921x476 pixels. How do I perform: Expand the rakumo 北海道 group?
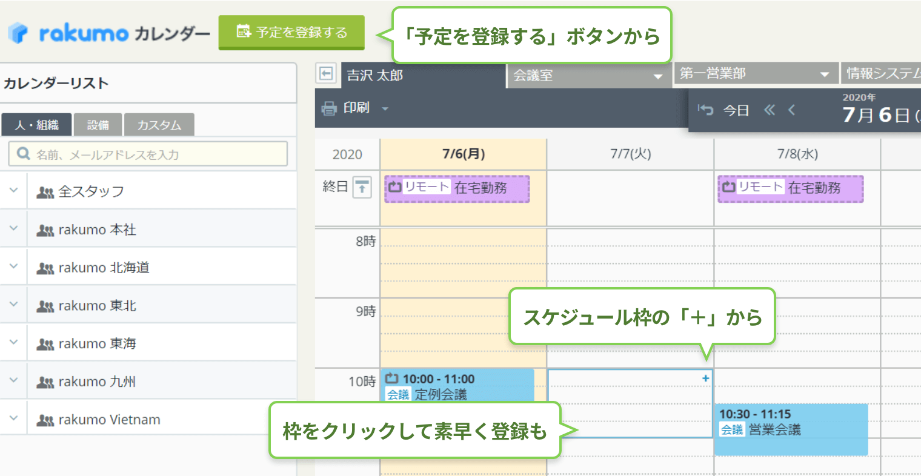(x=13, y=266)
